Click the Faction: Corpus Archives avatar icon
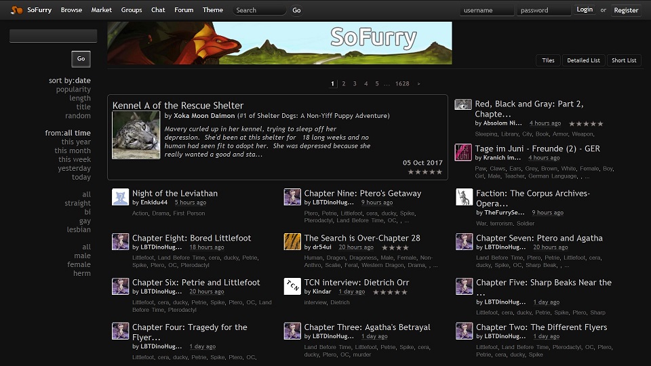Image resolution: width=651 pixels, height=366 pixels. point(464,197)
